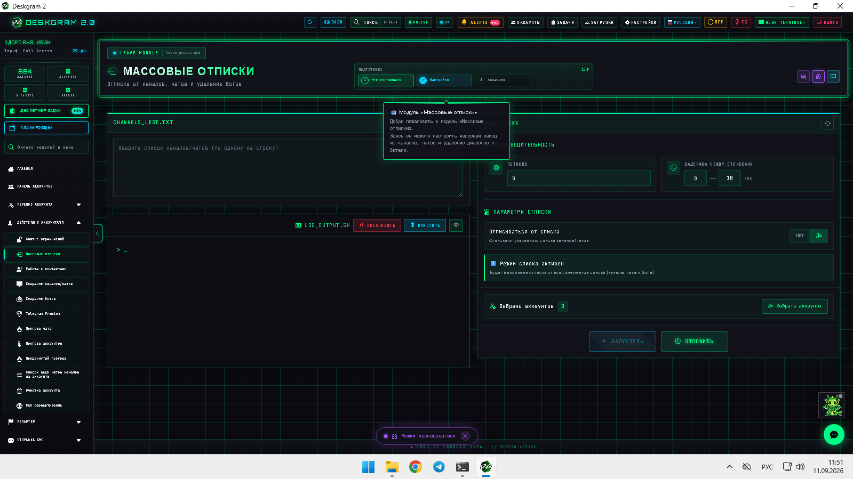The width and height of the screenshot is (853, 479).
Task: Close the Режим исследователя pill
Action: click(465, 436)
